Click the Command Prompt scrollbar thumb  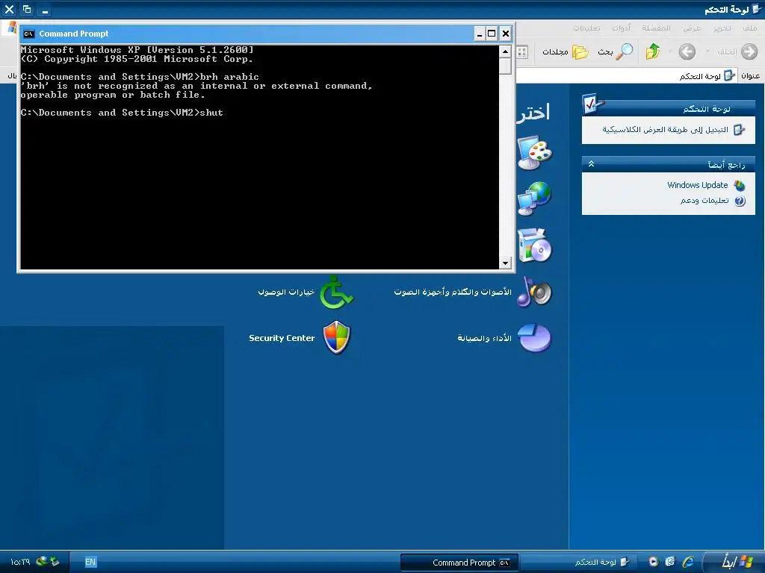[x=505, y=66]
